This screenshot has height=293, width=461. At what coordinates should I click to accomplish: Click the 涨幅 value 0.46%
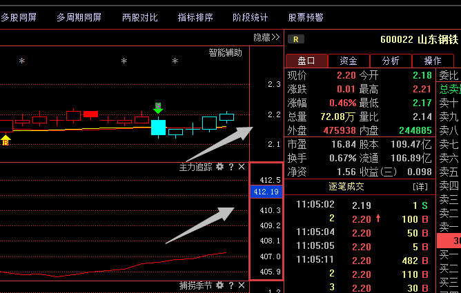343,103
